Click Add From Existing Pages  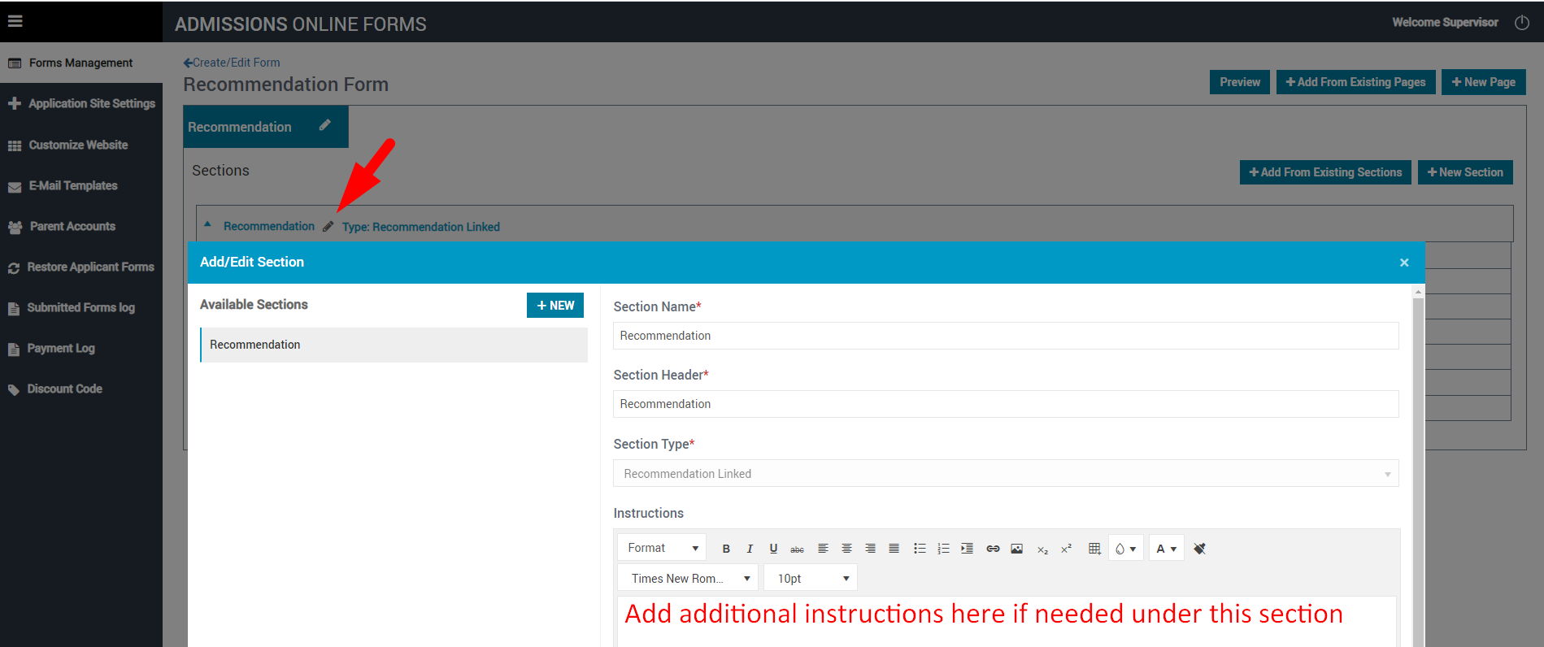pos(1355,82)
